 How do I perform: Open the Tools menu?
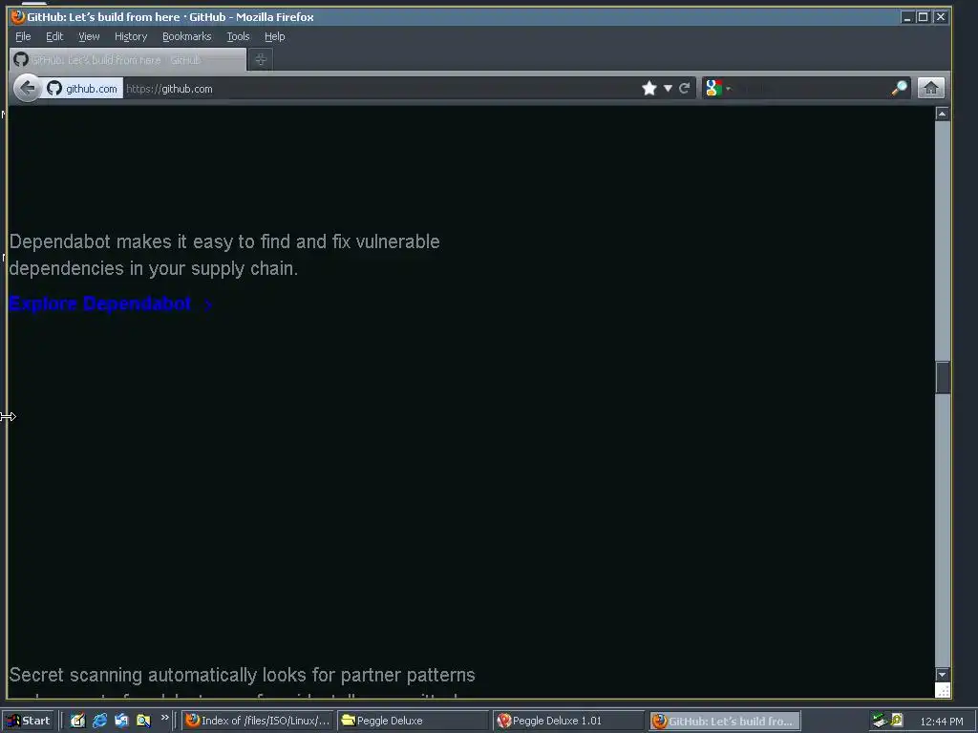pos(238,36)
